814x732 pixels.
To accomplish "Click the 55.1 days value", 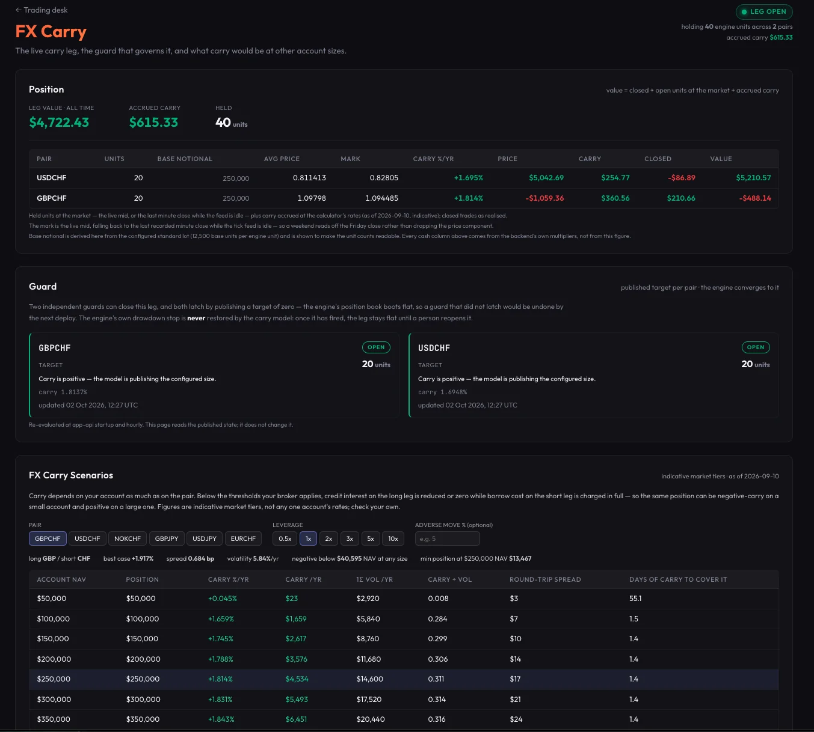I will pos(635,599).
